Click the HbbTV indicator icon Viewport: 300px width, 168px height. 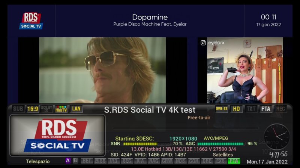61,109
